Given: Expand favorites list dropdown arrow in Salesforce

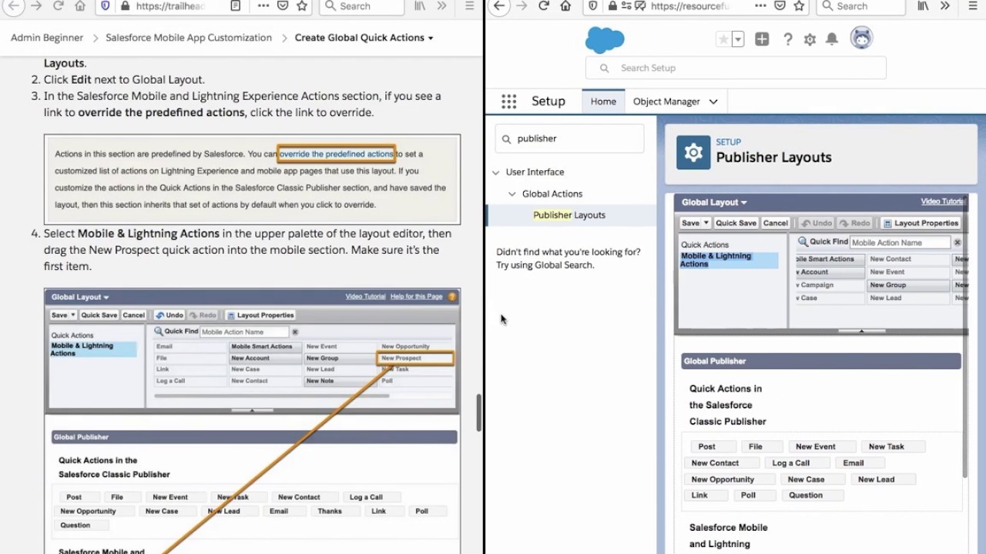Looking at the screenshot, I should [738, 39].
